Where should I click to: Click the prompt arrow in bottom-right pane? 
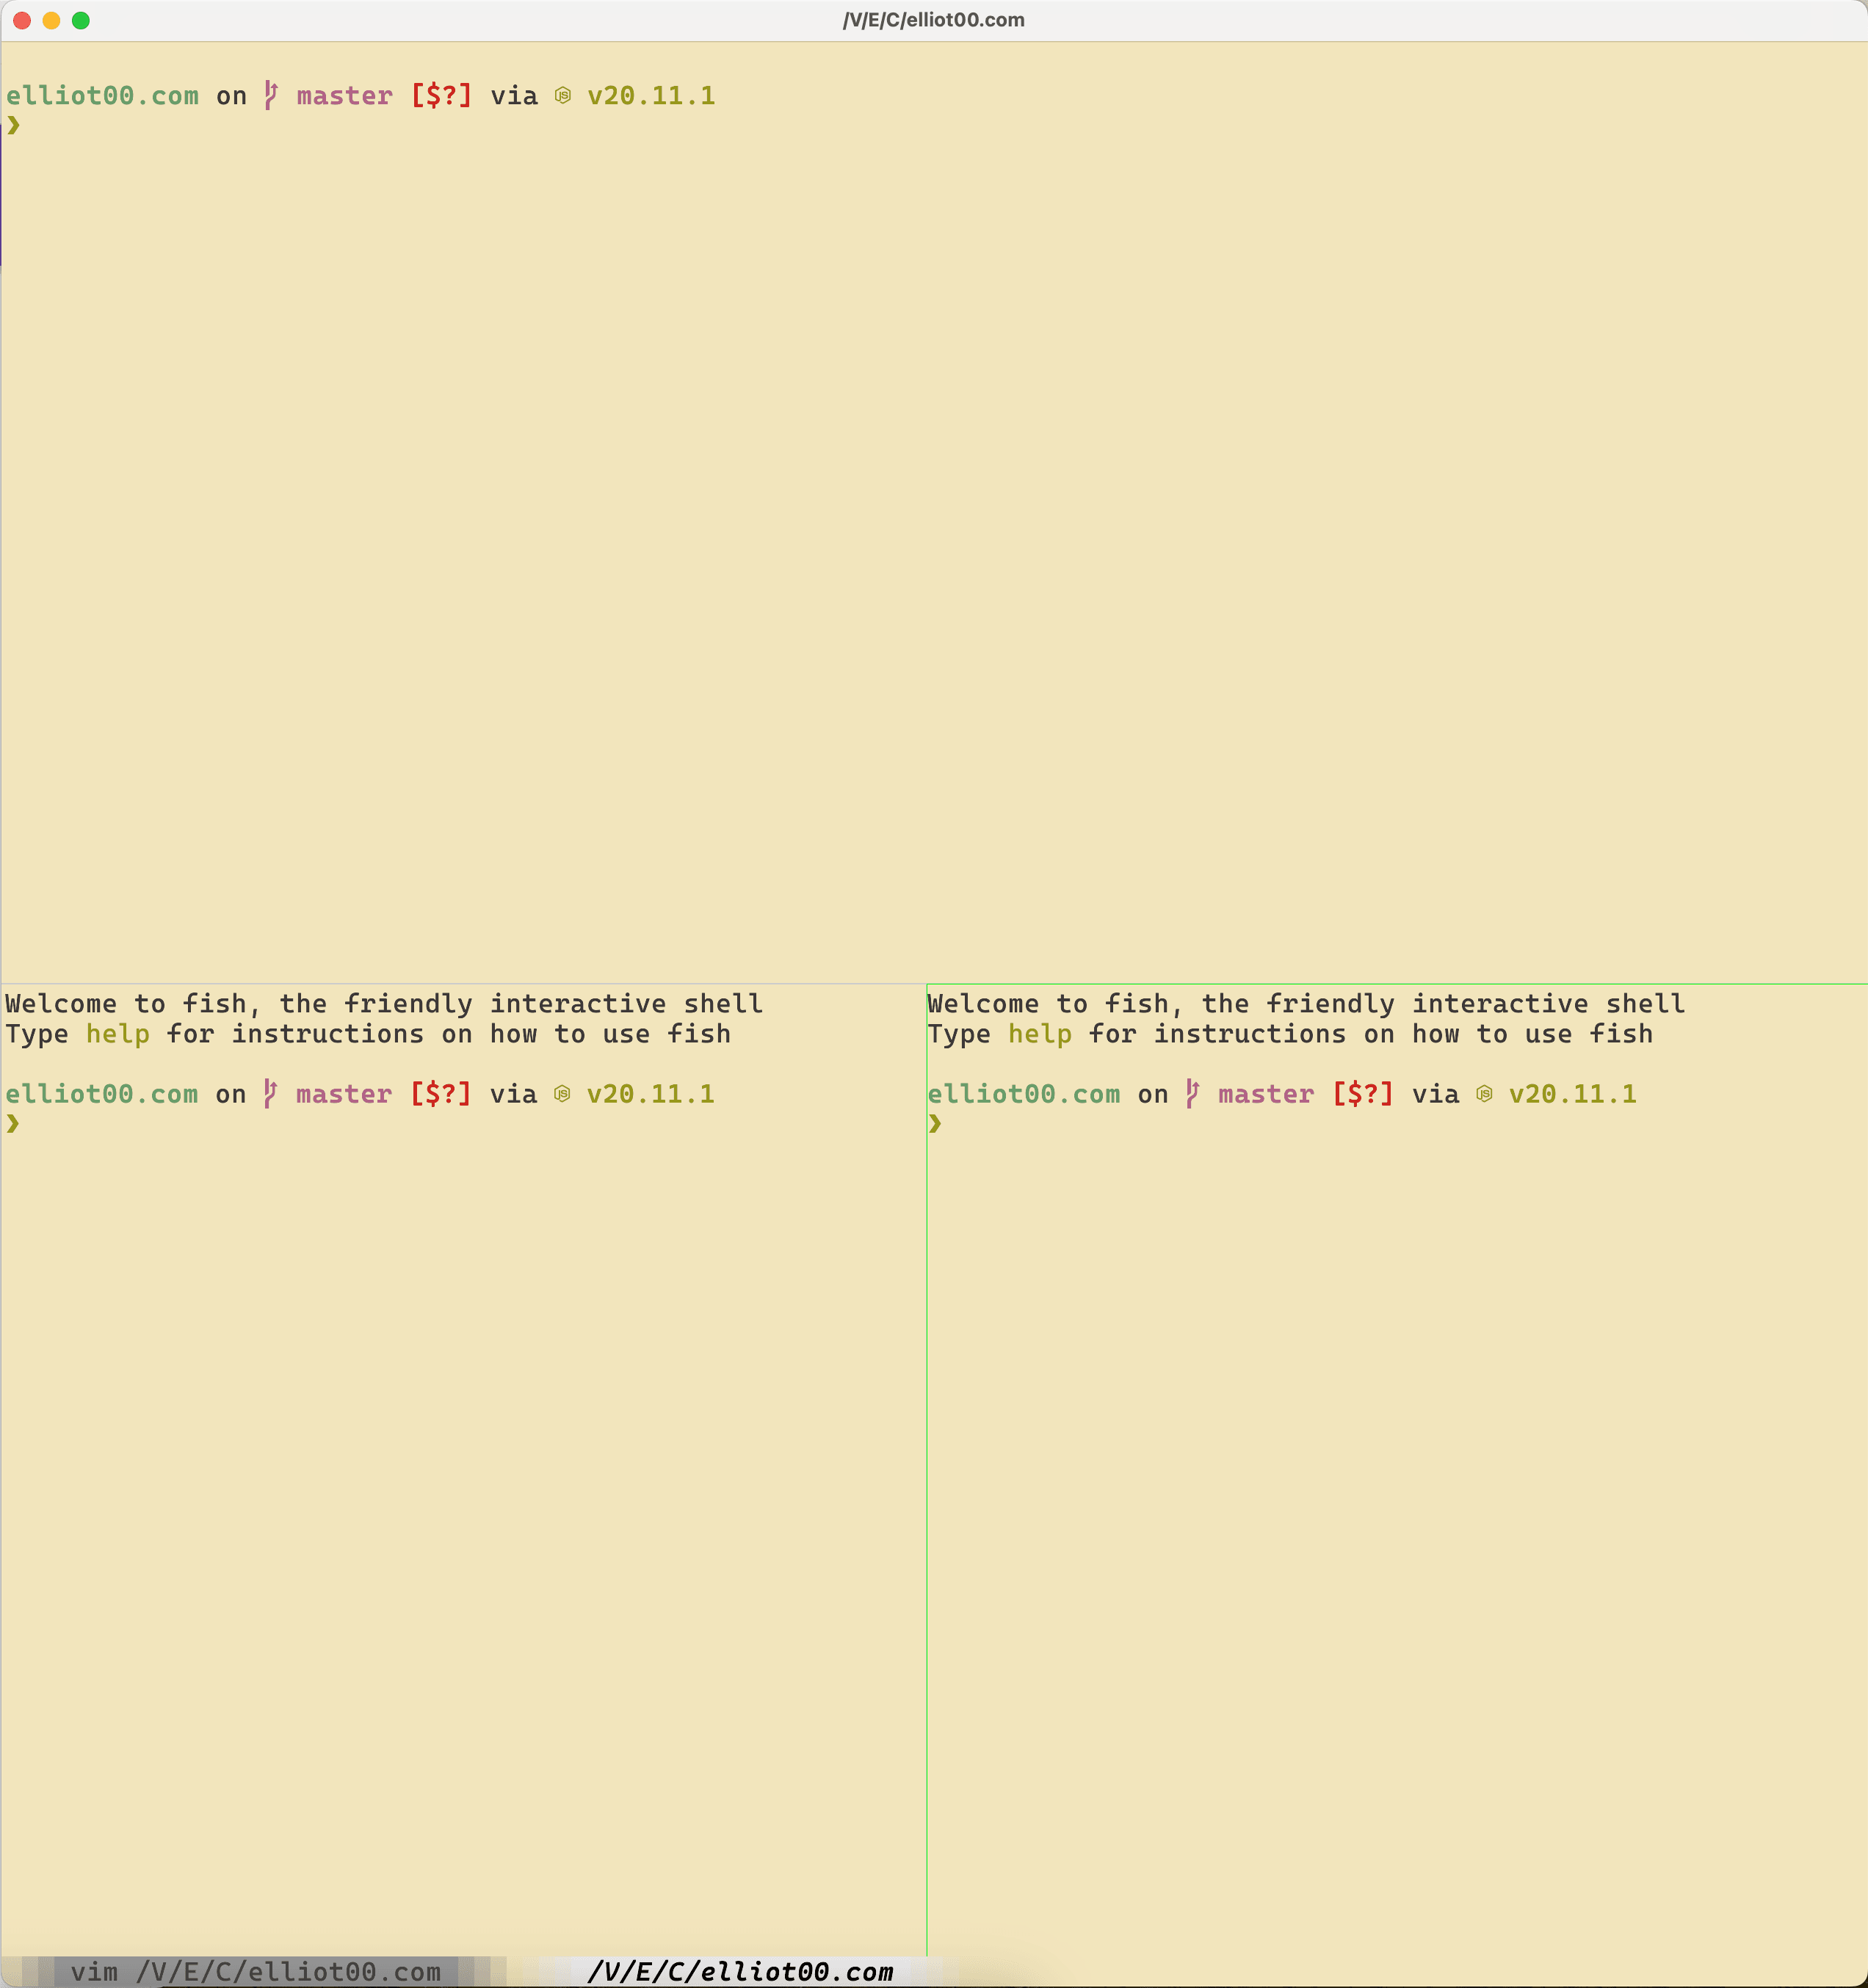935,1123
